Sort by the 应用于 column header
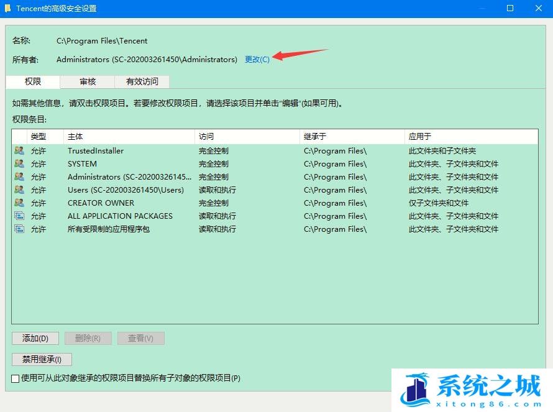Image resolution: width=553 pixels, height=412 pixels. click(x=471, y=137)
